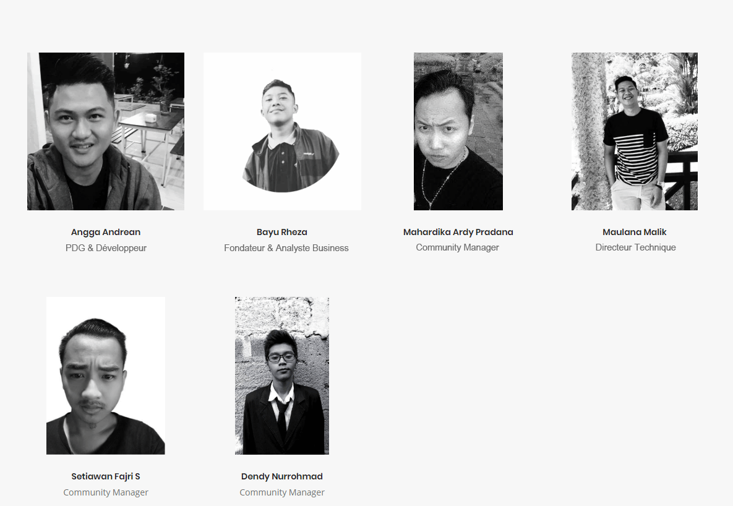Select the Mahardika Ardy Pradana name heading
Screen dimensions: 733x506
(x=458, y=232)
